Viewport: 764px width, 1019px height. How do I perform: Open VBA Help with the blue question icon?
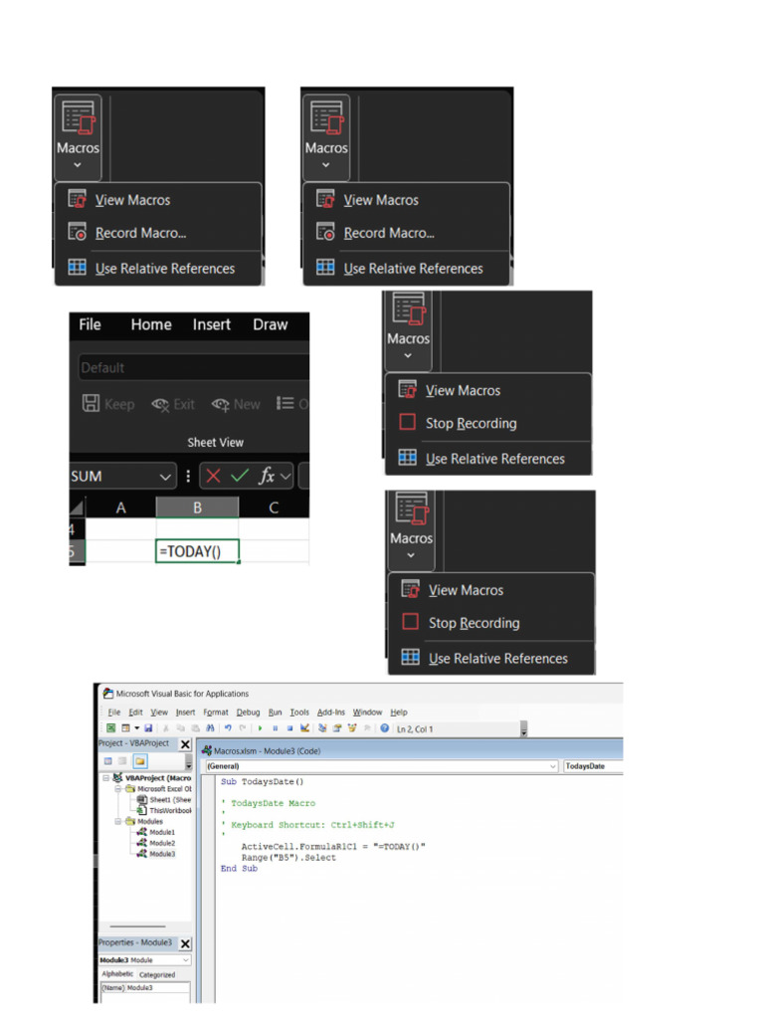coord(385,727)
